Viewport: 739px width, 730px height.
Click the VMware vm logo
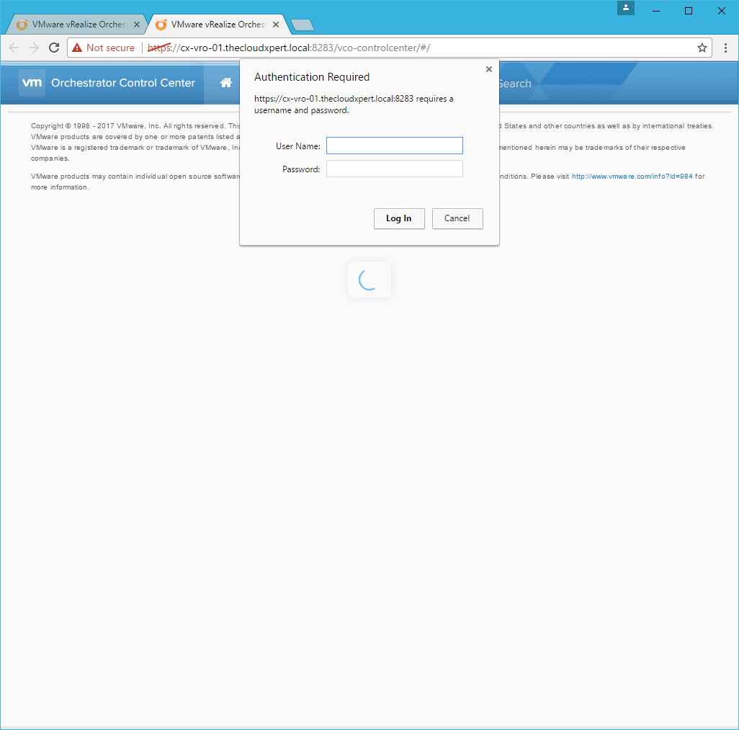coord(32,83)
